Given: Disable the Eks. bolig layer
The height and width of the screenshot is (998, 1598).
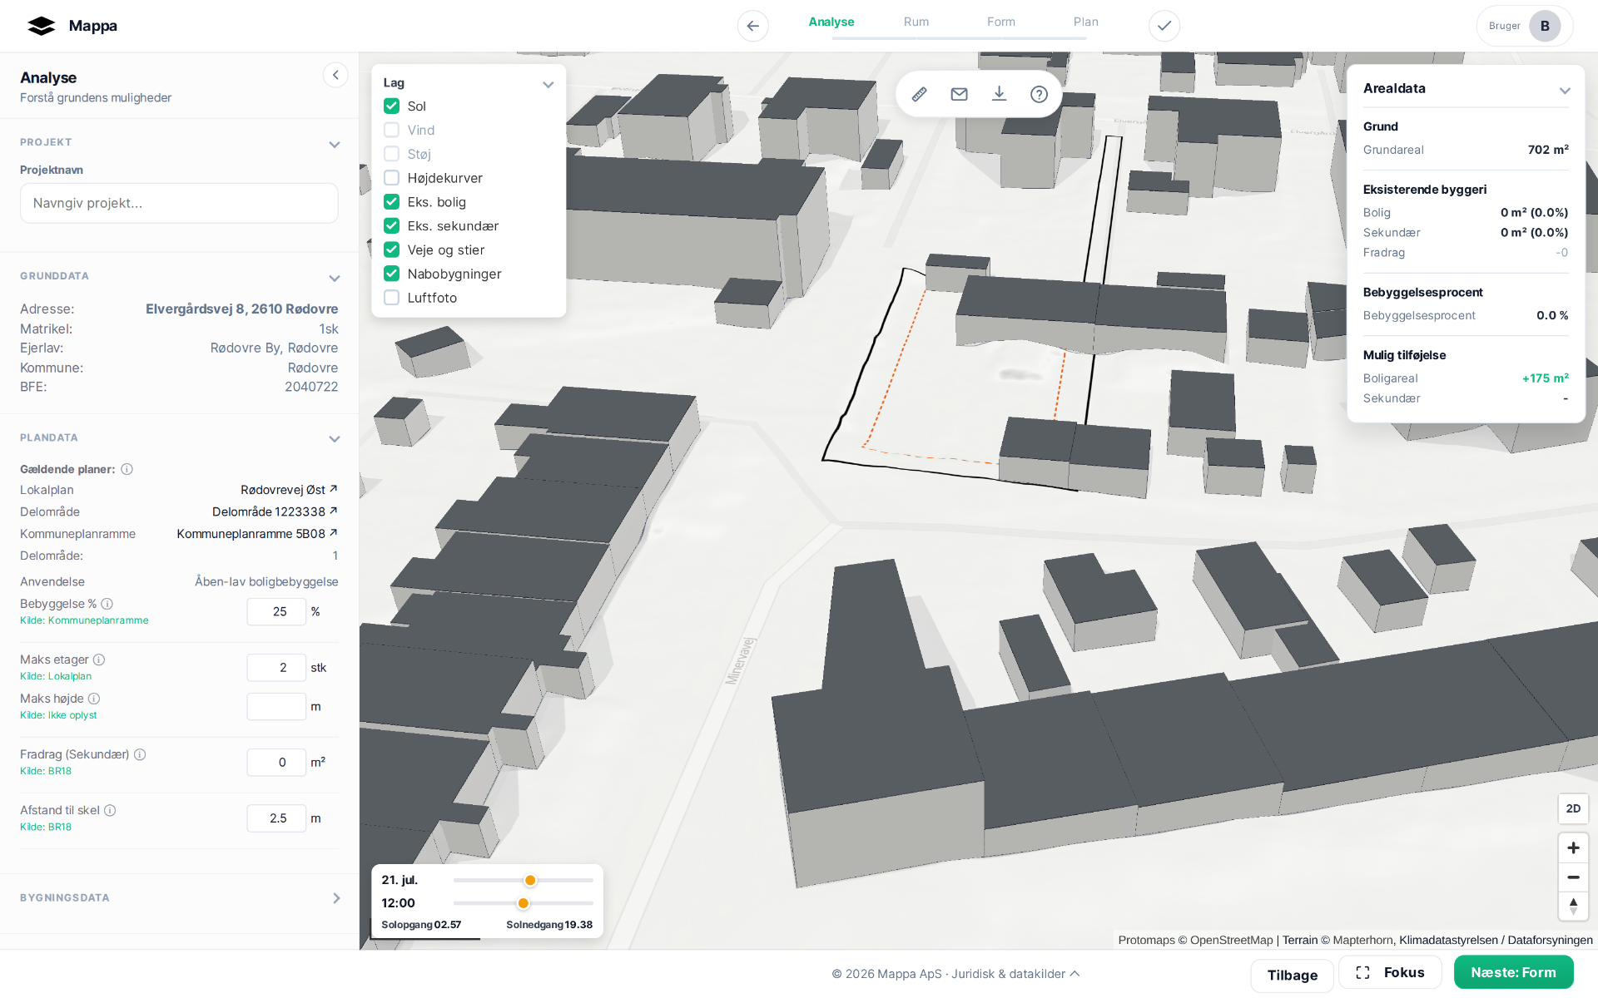Looking at the screenshot, I should pyautogui.click(x=391, y=202).
